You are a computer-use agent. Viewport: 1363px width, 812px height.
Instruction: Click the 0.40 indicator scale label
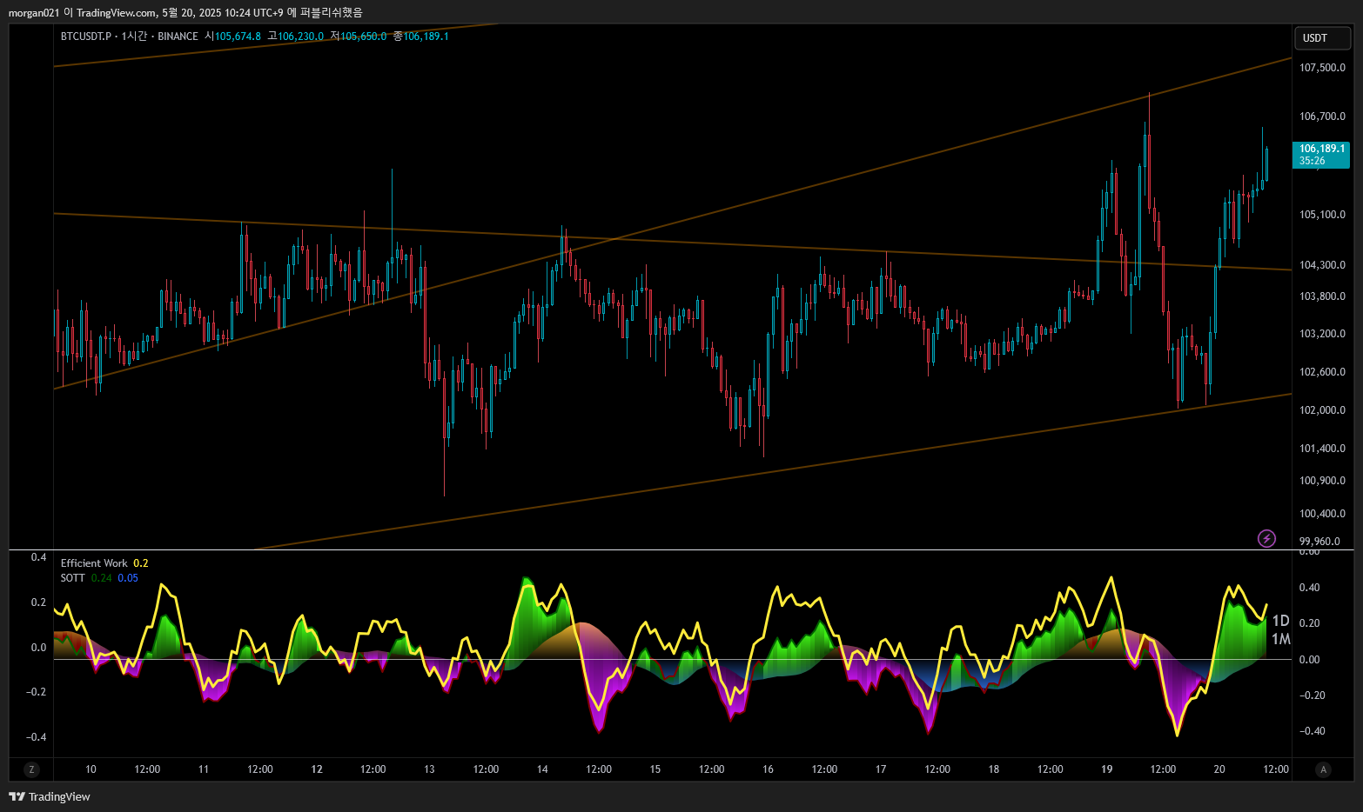(1309, 588)
